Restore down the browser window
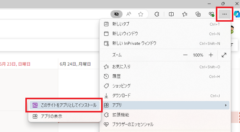The width and height of the screenshot is (240, 132). (223, 4)
